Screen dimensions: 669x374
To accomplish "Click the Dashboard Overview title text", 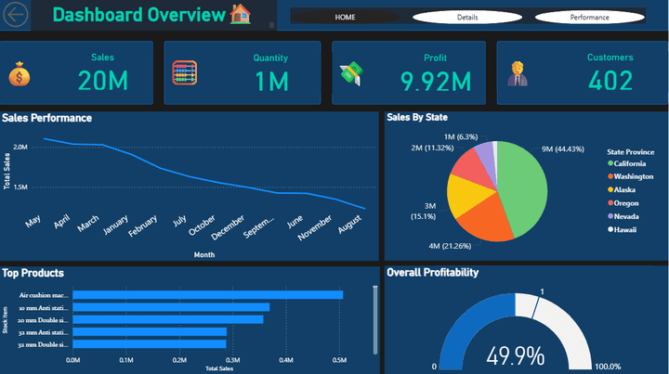I will (139, 15).
